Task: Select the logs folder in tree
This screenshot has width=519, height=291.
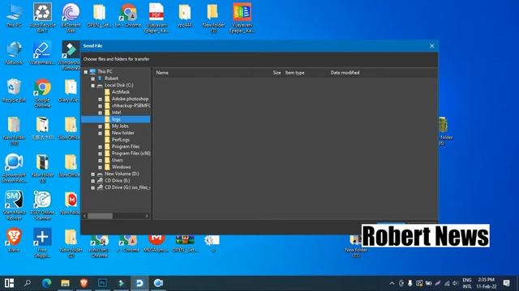Action: (115, 119)
